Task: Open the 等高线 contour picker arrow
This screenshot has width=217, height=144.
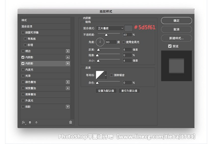Action: click(106, 75)
